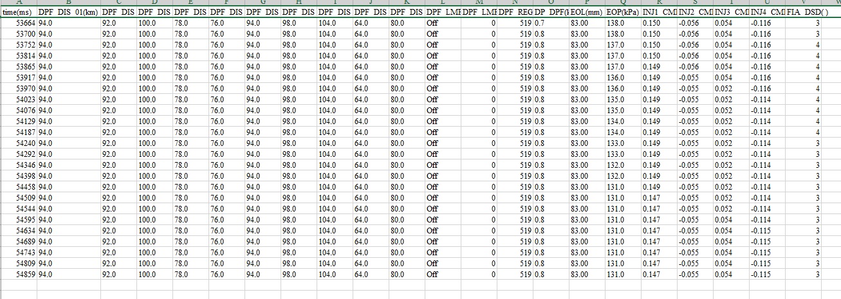Select the time(ms) header cell
This screenshot has width=841, height=299.
(x=18, y=12)
